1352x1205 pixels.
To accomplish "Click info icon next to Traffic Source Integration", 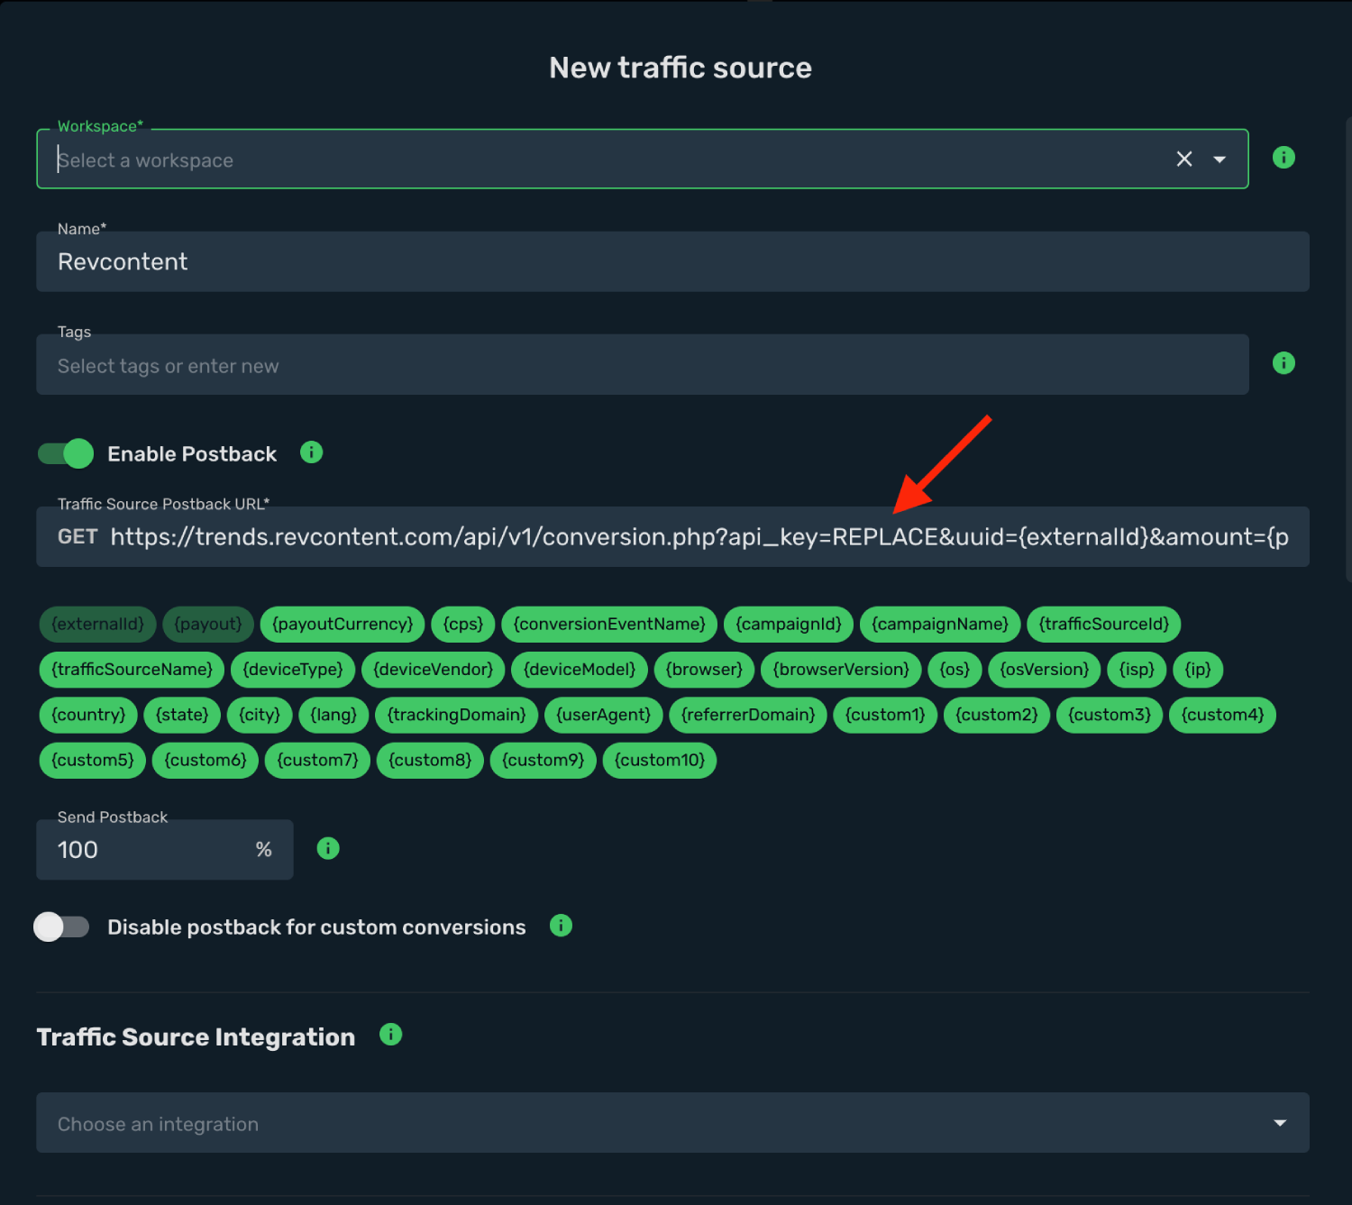I will (390, 1035).
